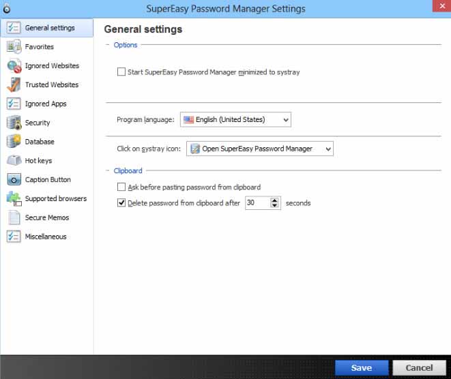Select the Security label in sidebar

pyautogui.click(x=38, y=123)
